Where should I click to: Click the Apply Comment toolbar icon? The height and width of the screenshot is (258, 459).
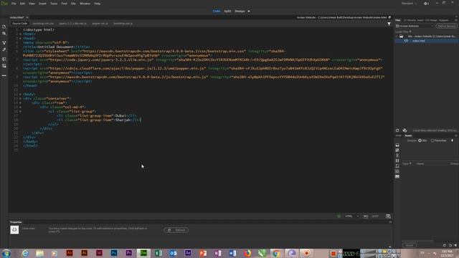coord(4,59)
